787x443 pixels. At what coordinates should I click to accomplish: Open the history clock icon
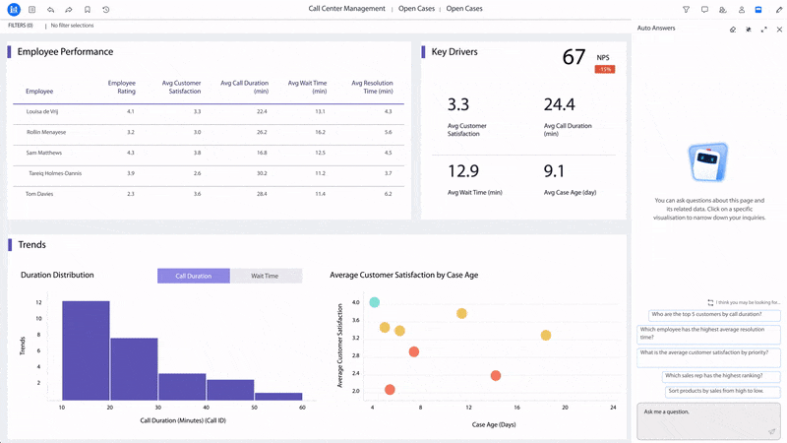click(106, 10)
